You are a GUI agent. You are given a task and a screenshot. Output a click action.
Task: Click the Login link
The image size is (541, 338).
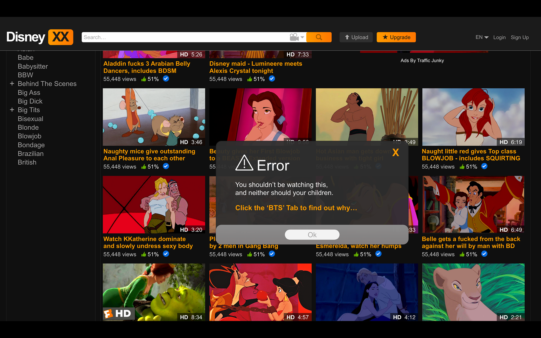pyautogui.click(x=499, y=37)
